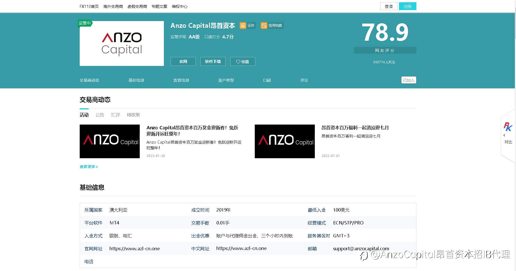Click the GMT+3 server timezone value
The height and width of the screenshot is (271, 516).
click(341, 236)
